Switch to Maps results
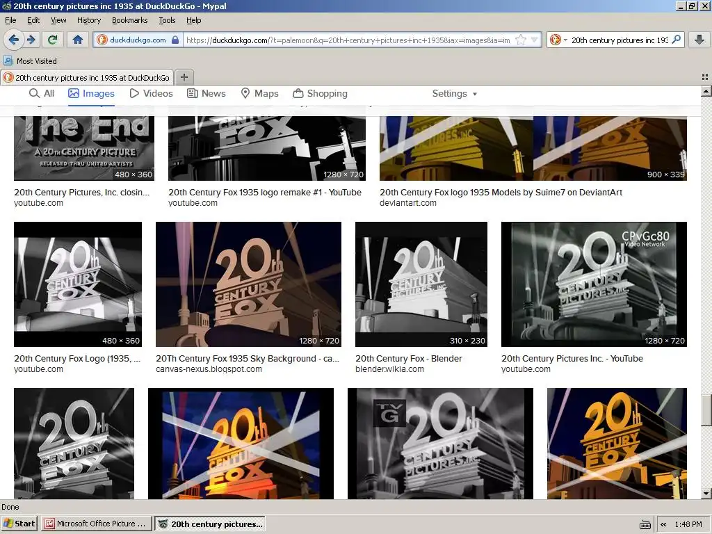The image size is (712, 534). tap(259, 94)
